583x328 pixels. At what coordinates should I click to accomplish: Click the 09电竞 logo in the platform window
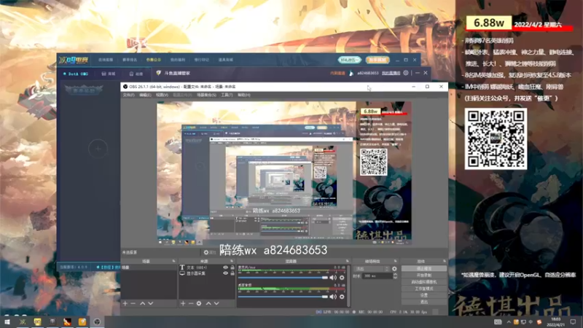[x=74, y=60]
